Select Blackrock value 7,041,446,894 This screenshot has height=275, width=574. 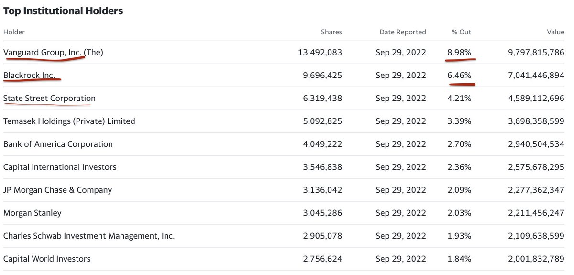pos(536,75)
